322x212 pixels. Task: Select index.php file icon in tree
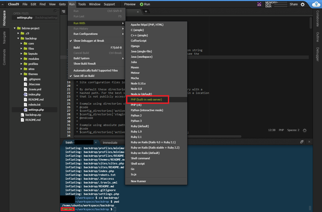click(x=25, y=94)
